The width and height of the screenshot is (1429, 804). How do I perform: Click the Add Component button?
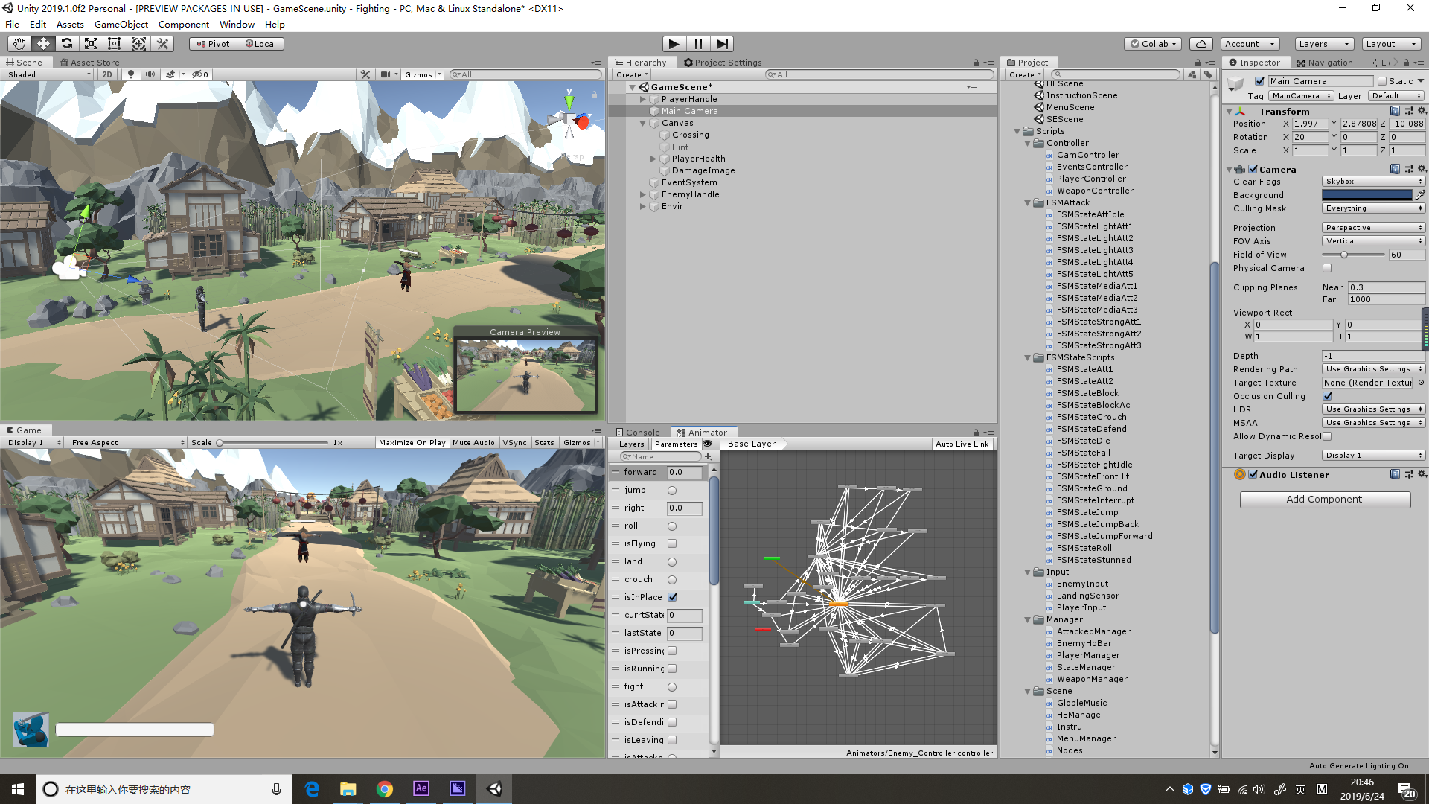point(1325,500)
